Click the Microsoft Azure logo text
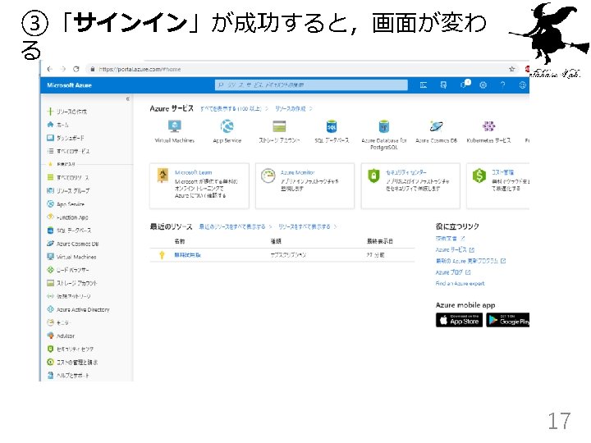591x443 pixels. tap(69, 85)
